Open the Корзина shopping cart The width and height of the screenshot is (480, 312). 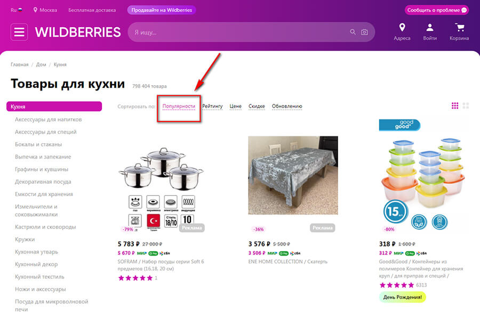(459, 31)
